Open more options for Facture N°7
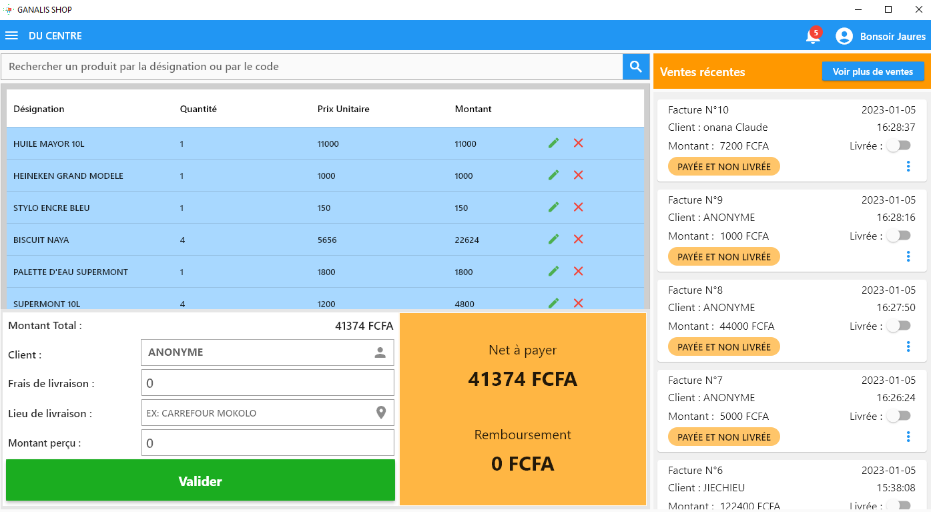The width and height of the screenshot is (931, 512). coord(908,437)
